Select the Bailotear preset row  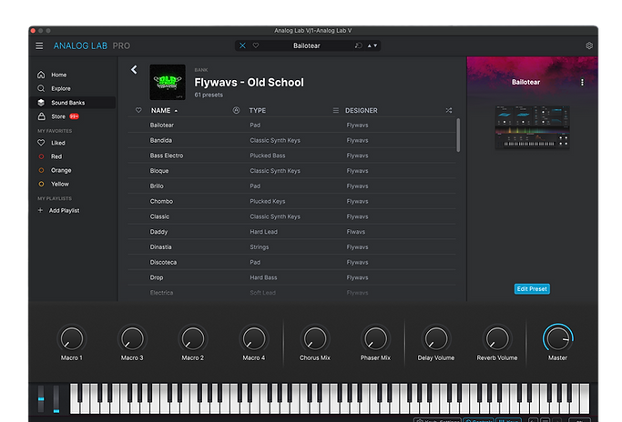[291, 125]
